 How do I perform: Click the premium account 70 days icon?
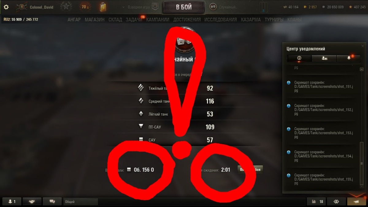(x=85, y=7)
